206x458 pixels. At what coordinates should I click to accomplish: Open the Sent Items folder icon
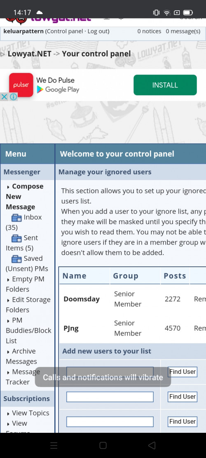[16, 238]
